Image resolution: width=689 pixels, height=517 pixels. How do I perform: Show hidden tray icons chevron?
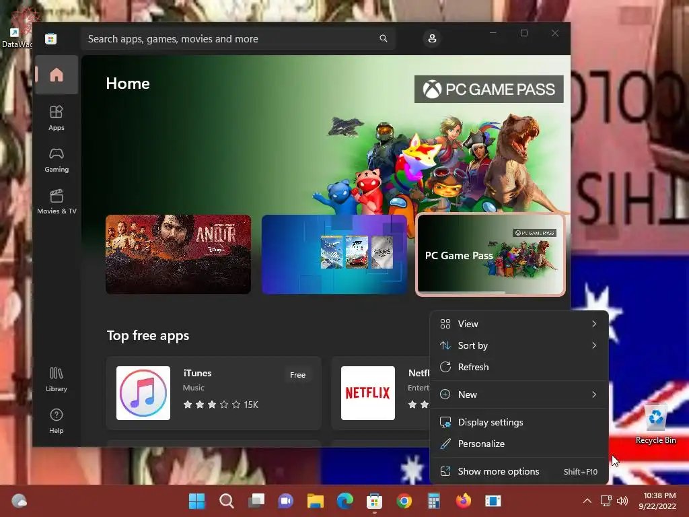click(x=587, y=501)
